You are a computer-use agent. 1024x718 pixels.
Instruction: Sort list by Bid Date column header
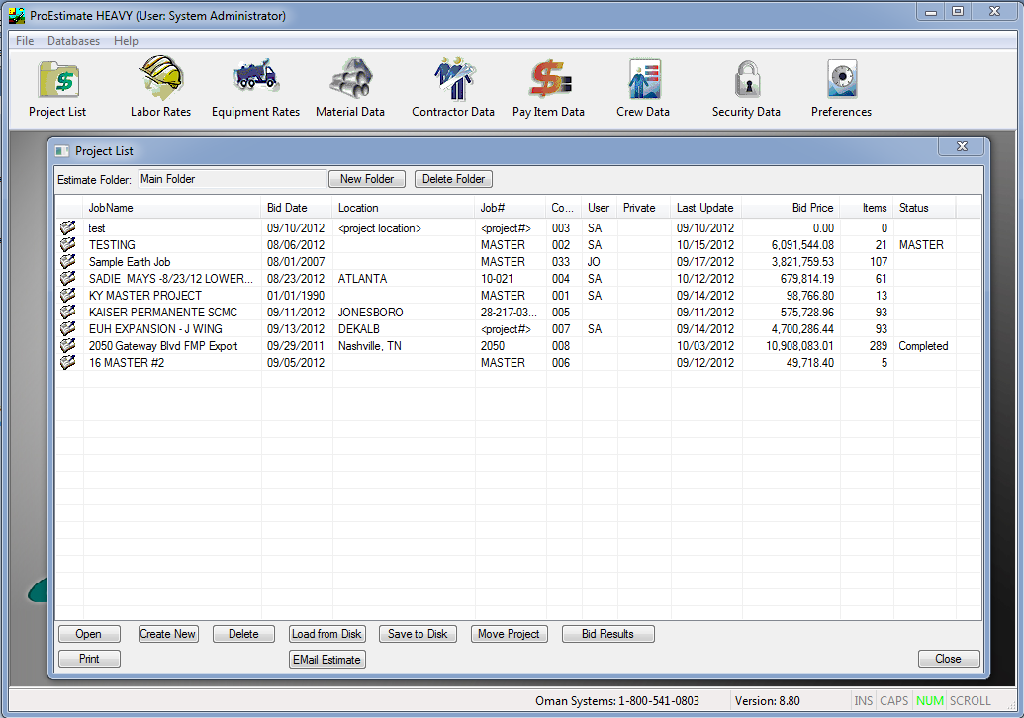[297, 208]
